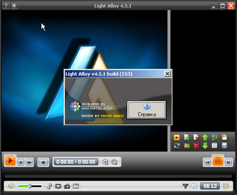Click the zoom fit magnifier icon
Viewport: 237px width, 195px height.
tap(114, 162)
